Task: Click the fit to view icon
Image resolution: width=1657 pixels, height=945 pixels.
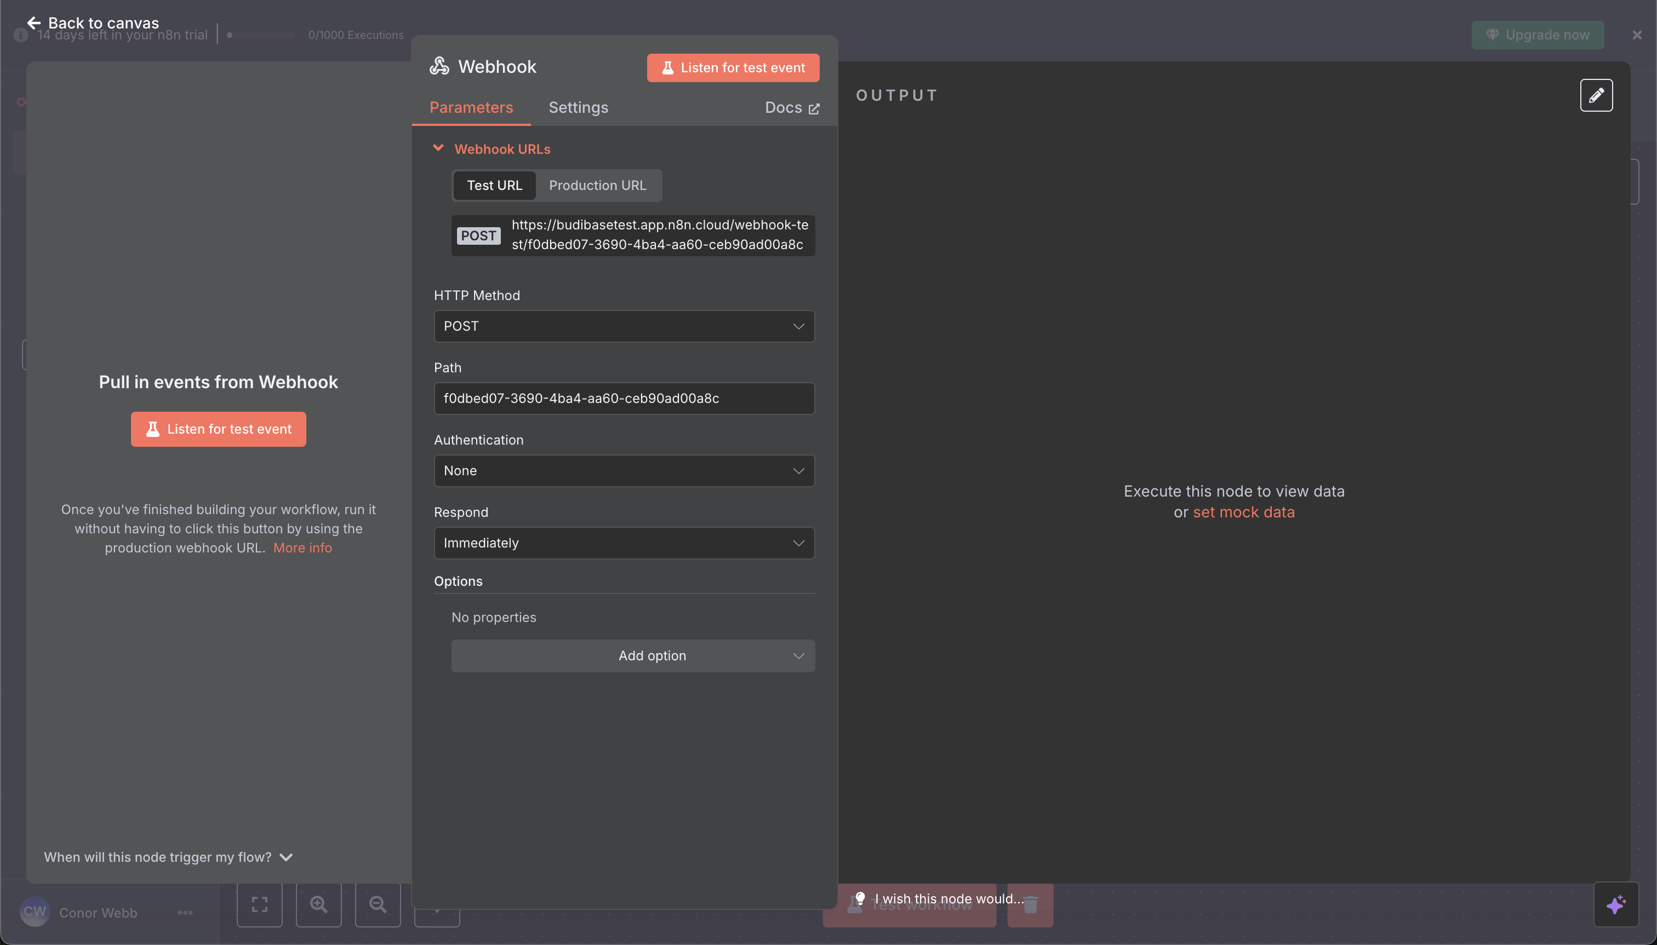Action: tap(259, 904)
